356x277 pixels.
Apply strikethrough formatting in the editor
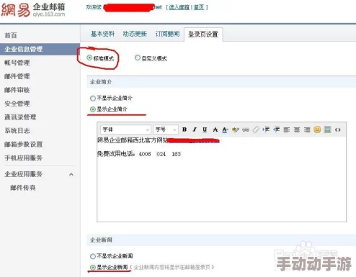215,130
